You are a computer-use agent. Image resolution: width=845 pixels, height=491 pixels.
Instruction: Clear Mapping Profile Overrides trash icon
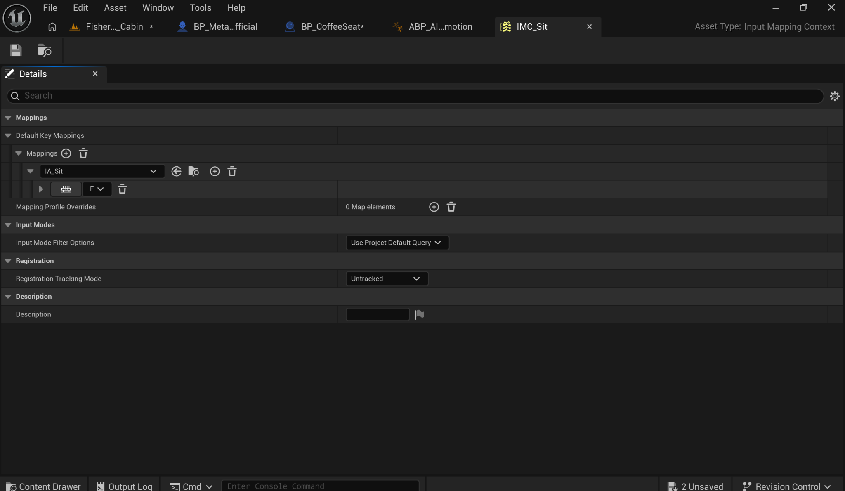[x=451, y=207]
